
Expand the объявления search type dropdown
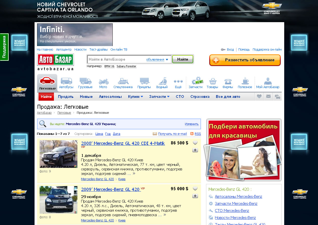click(157, 60)
